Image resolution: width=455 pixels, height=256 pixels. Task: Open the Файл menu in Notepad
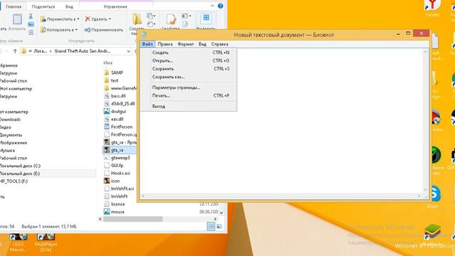(x=147, y=44)
